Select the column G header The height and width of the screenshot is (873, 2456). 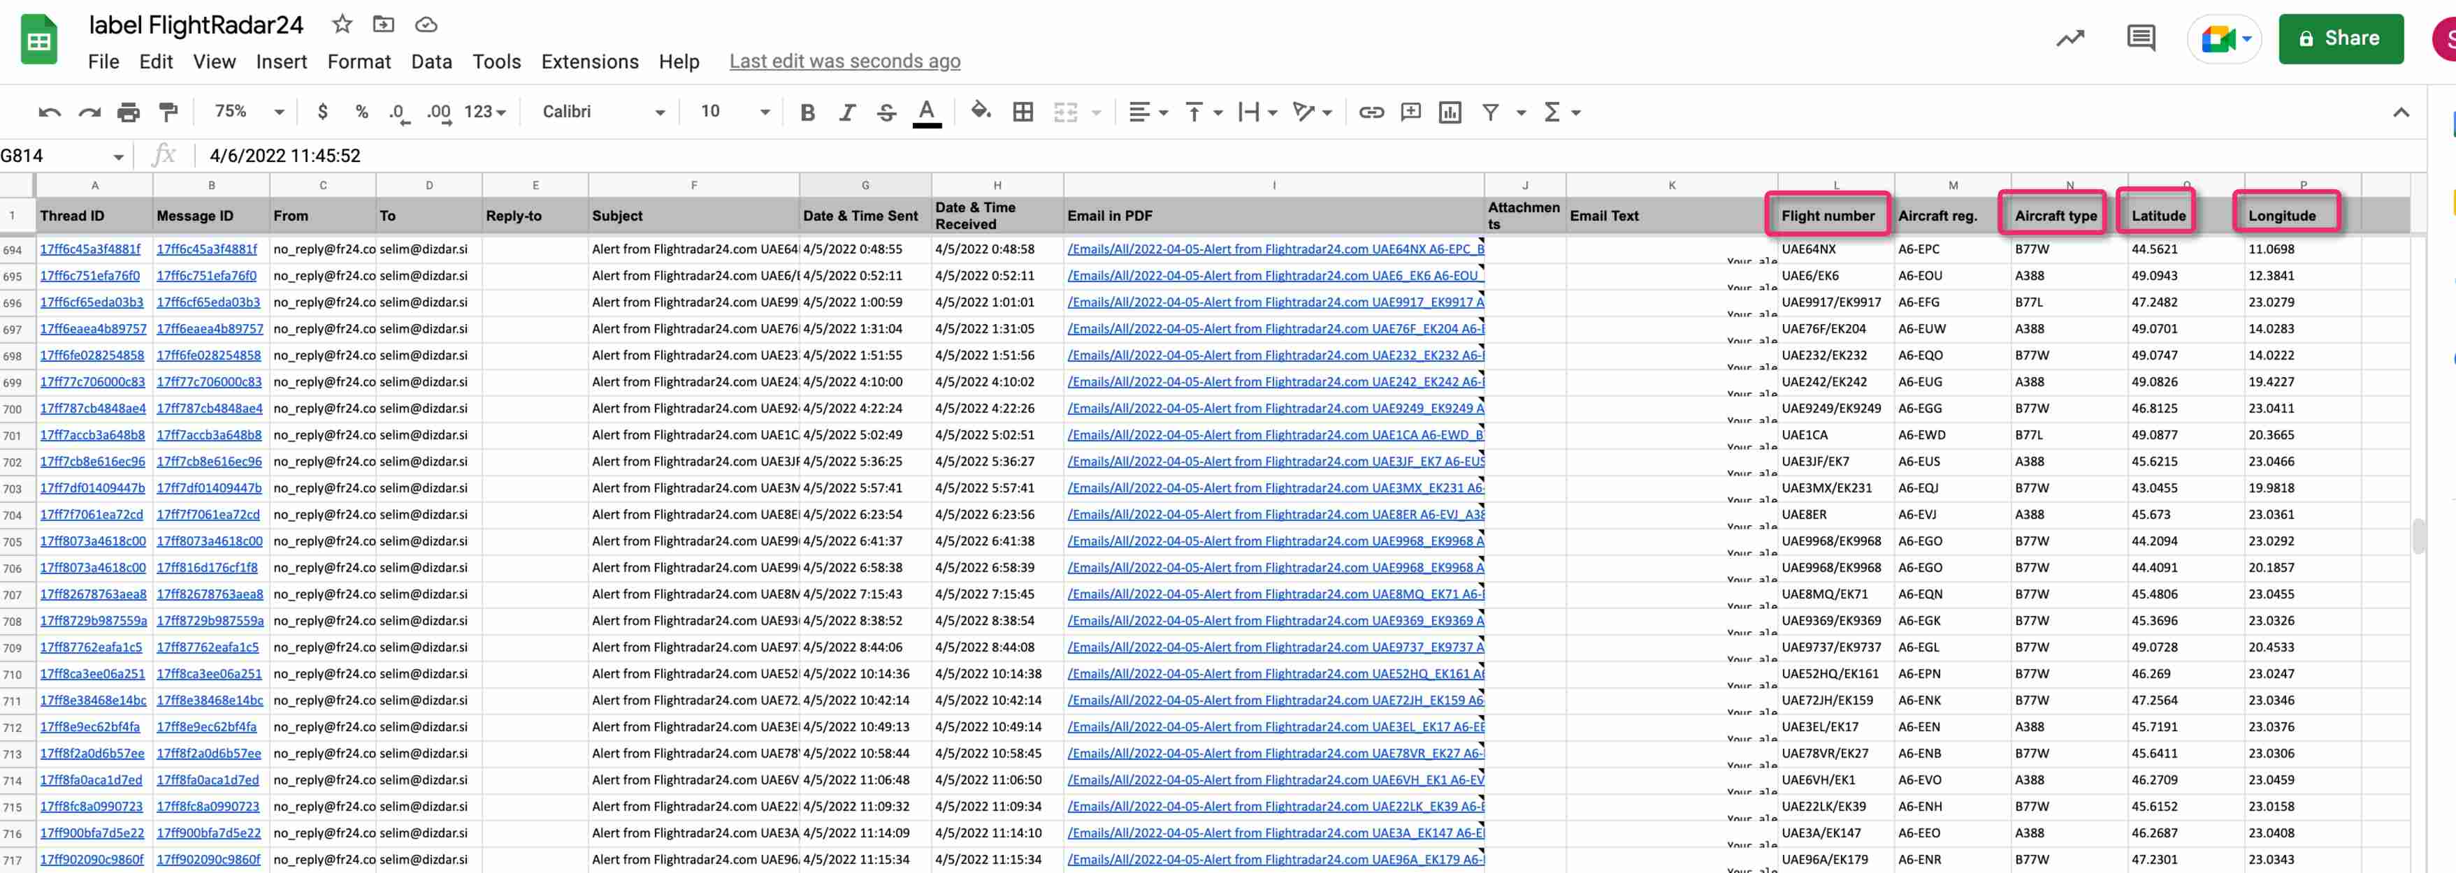(865, 186)
